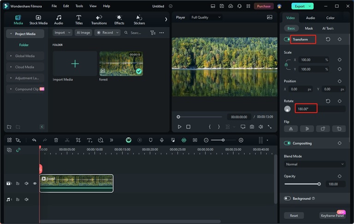Open the Color properties tab
354x224 pixels.
(330, 18)
